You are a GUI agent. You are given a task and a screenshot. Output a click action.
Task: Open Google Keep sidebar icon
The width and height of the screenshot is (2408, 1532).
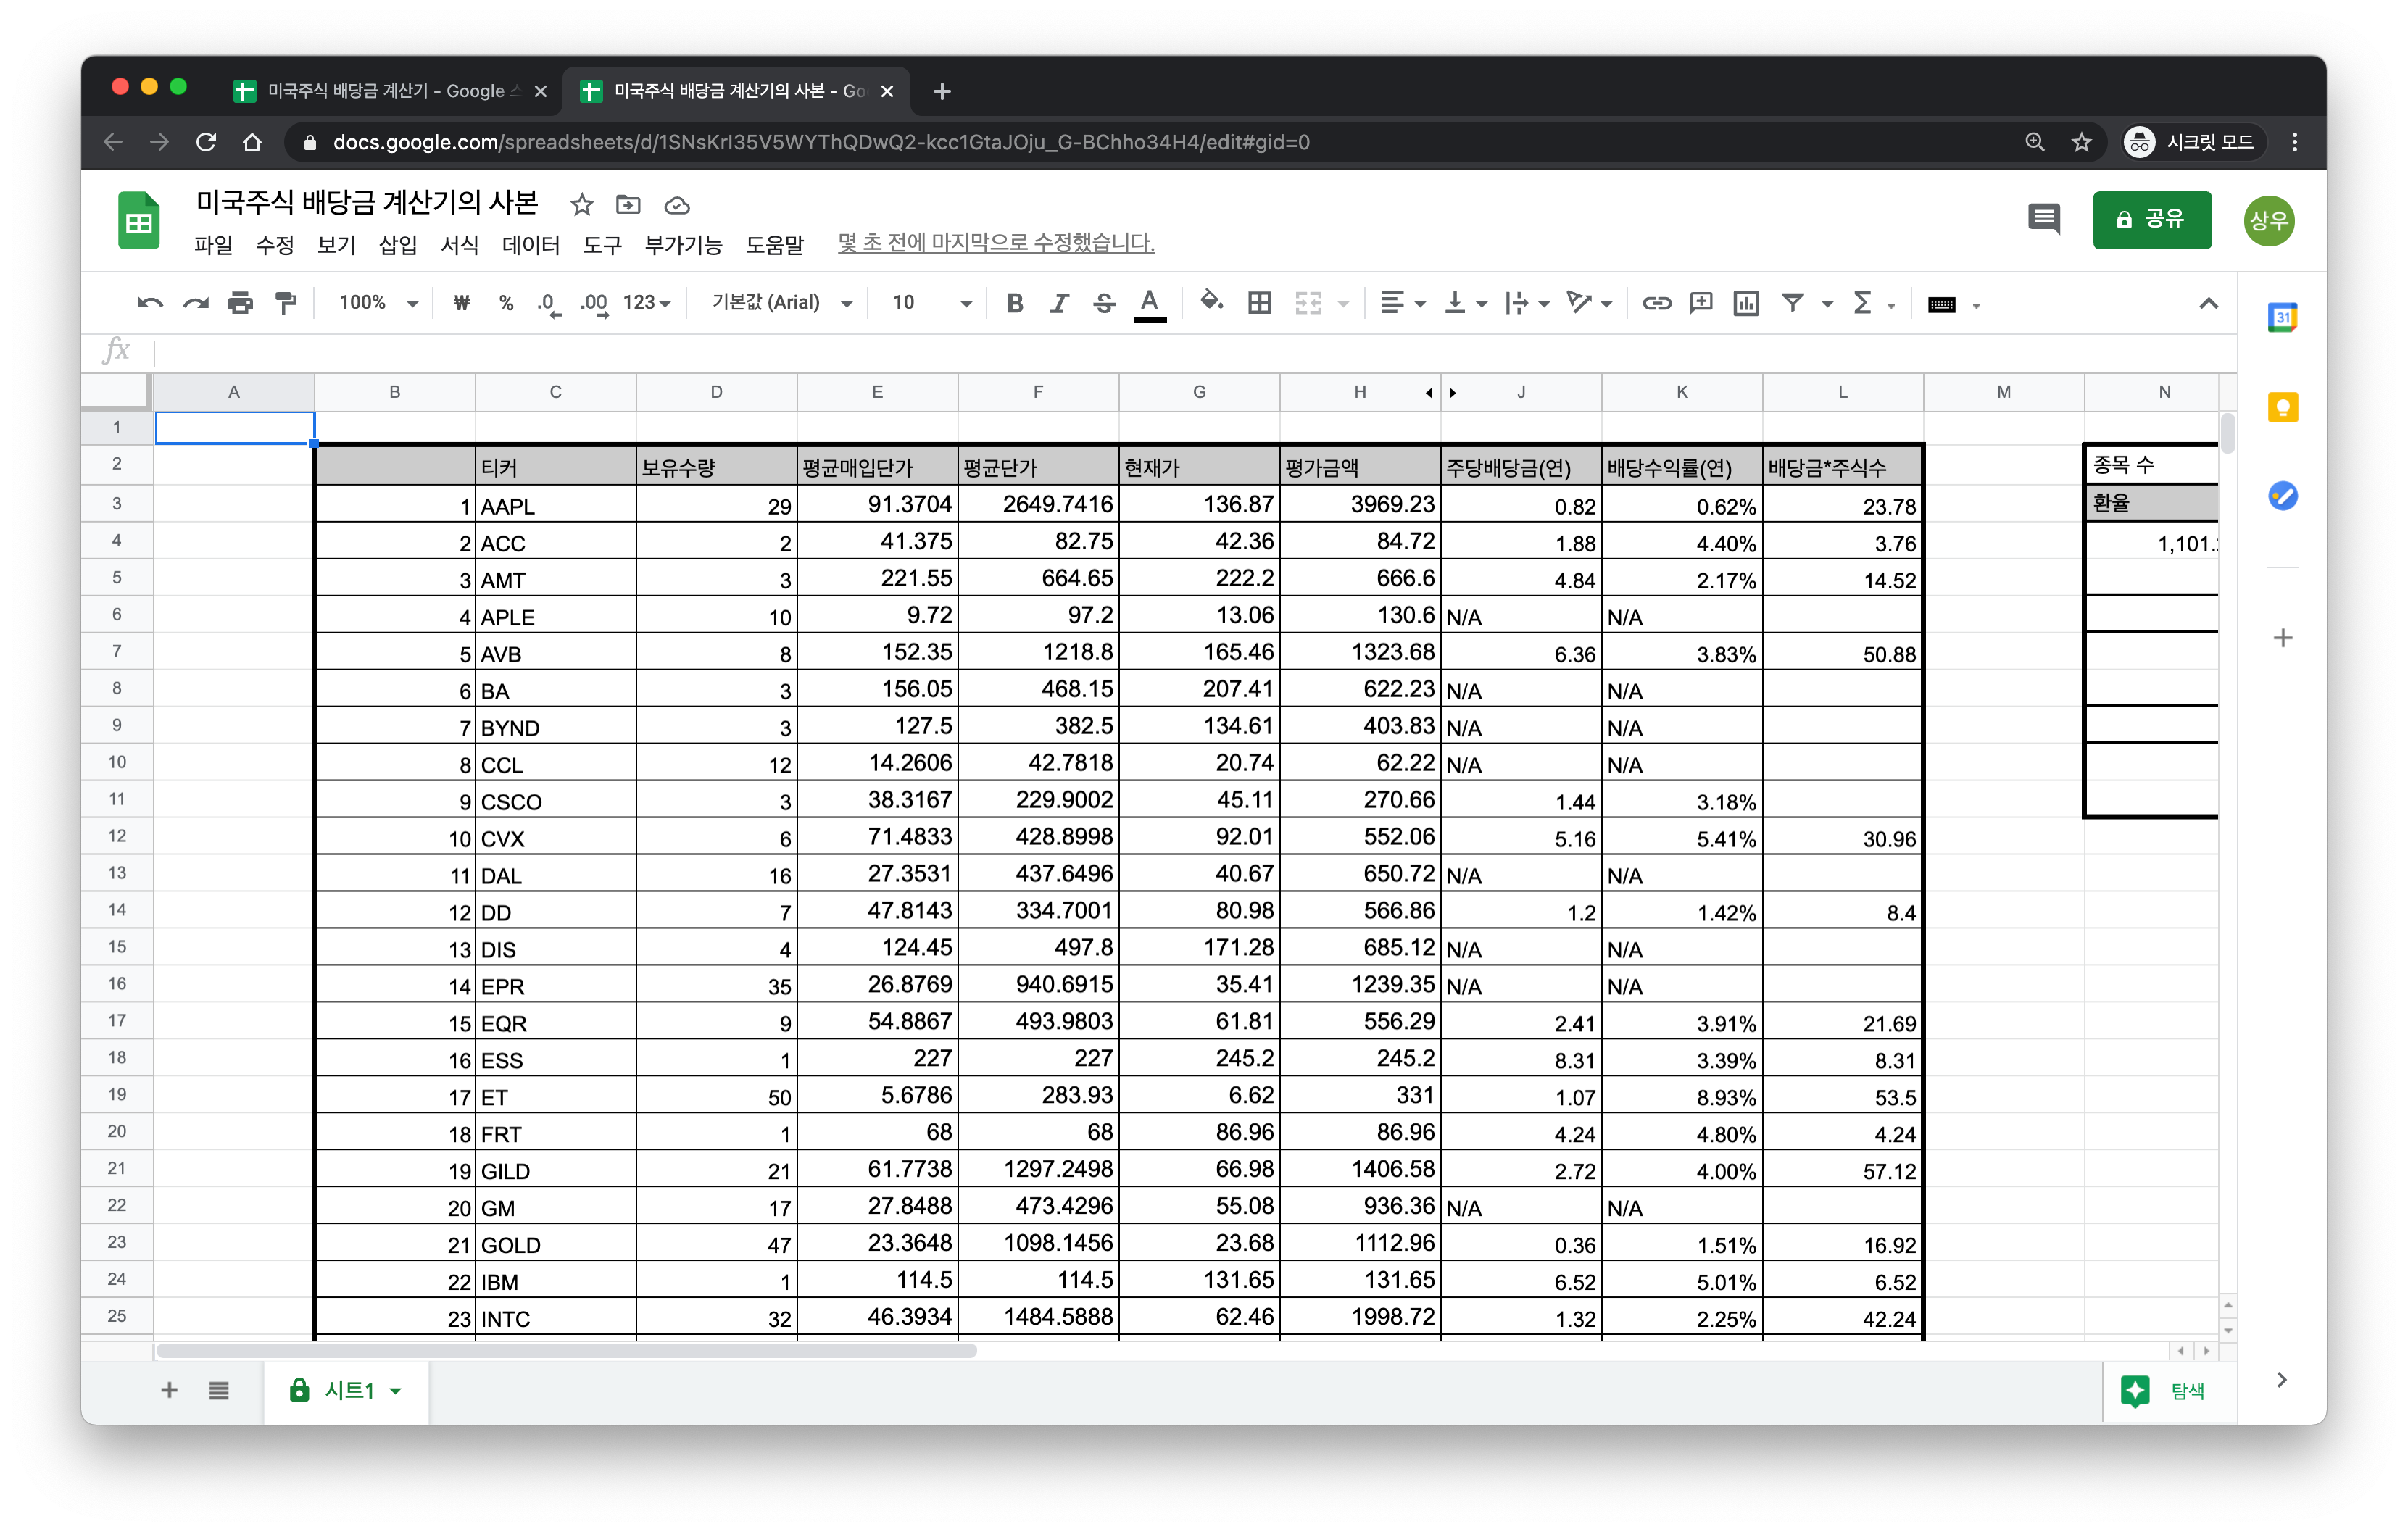point(2282,407)
